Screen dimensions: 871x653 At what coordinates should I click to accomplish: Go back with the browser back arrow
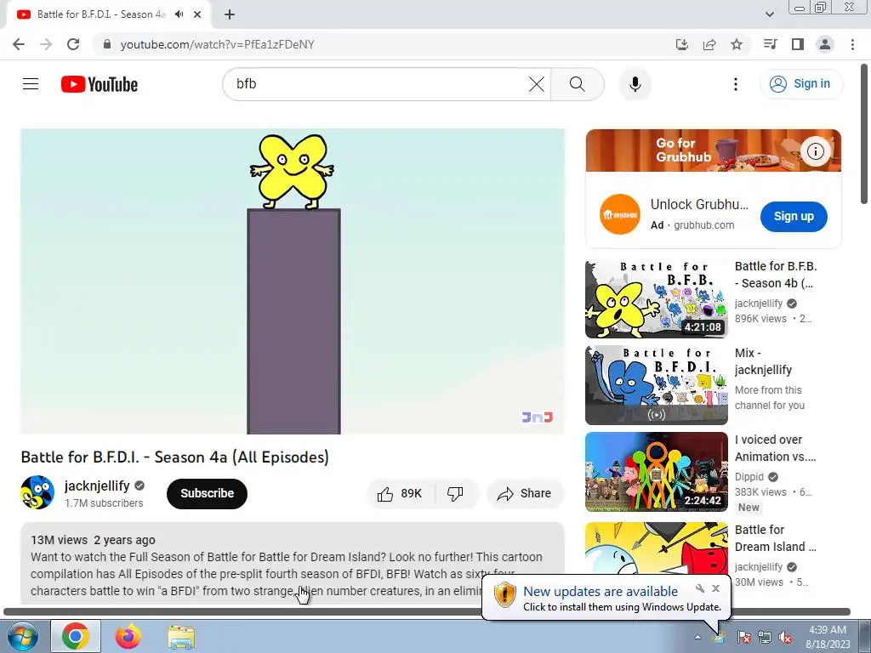pyautogui.click(x=19, y=44)
